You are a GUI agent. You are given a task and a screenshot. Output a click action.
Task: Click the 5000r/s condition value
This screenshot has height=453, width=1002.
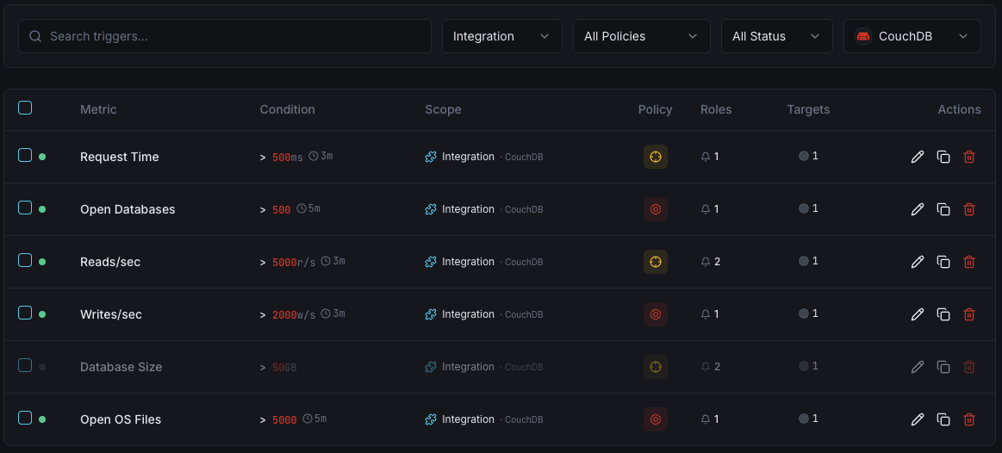tap(294, 262)
